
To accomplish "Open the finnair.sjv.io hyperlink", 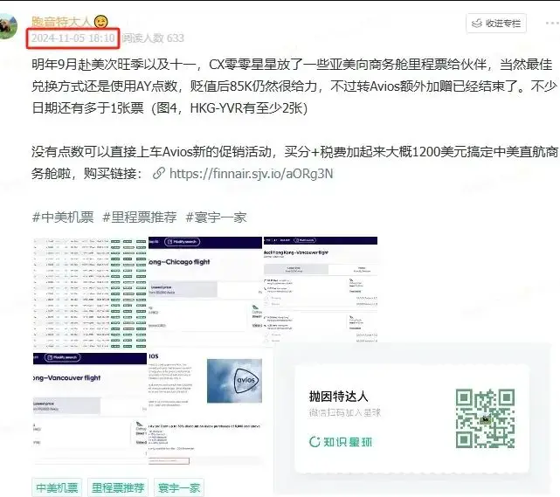I will click(x=252, y=173).
